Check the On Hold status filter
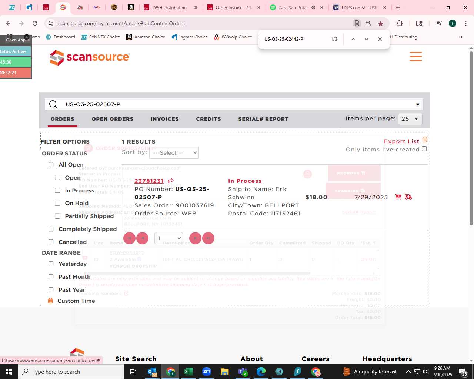 (57, 203)
